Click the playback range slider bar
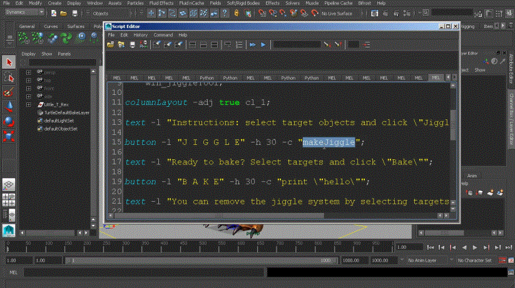The height and width of the screenshot is (288, 515). [200, 261]
